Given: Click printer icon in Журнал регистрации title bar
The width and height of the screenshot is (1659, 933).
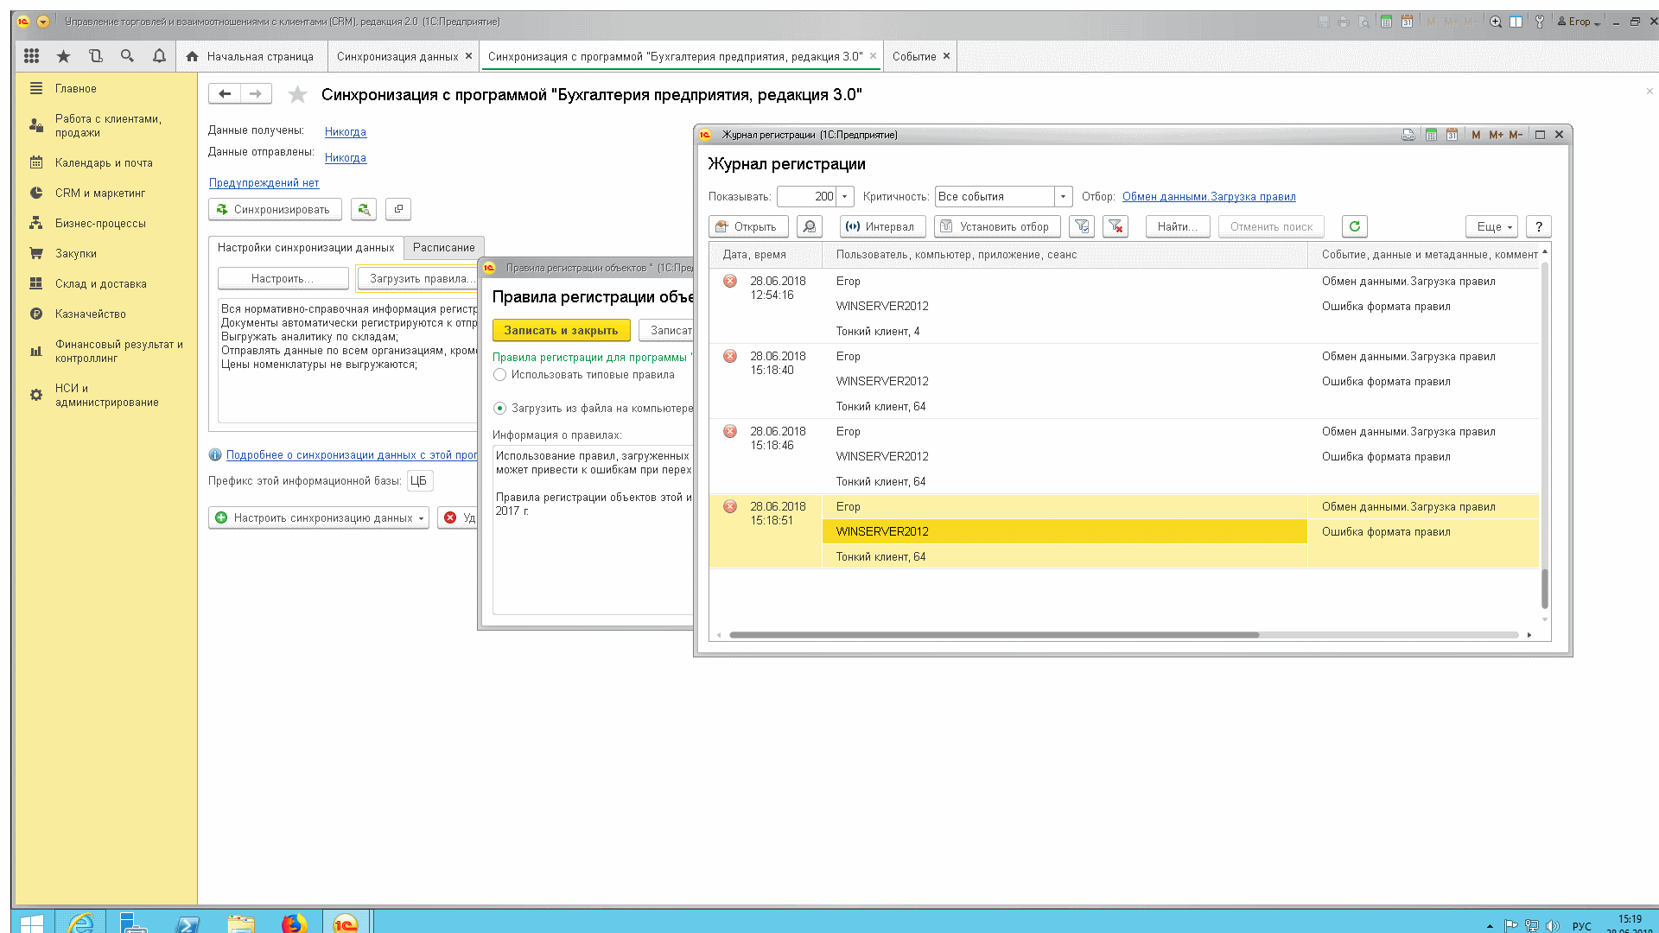Looking at the screenshot, I should [1408, 135].
